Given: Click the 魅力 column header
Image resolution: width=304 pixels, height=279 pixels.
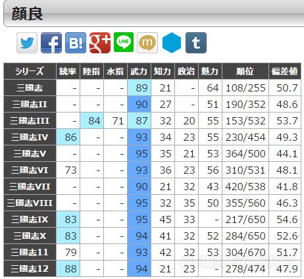Looking at the screenshot, I should click(210, 71).
